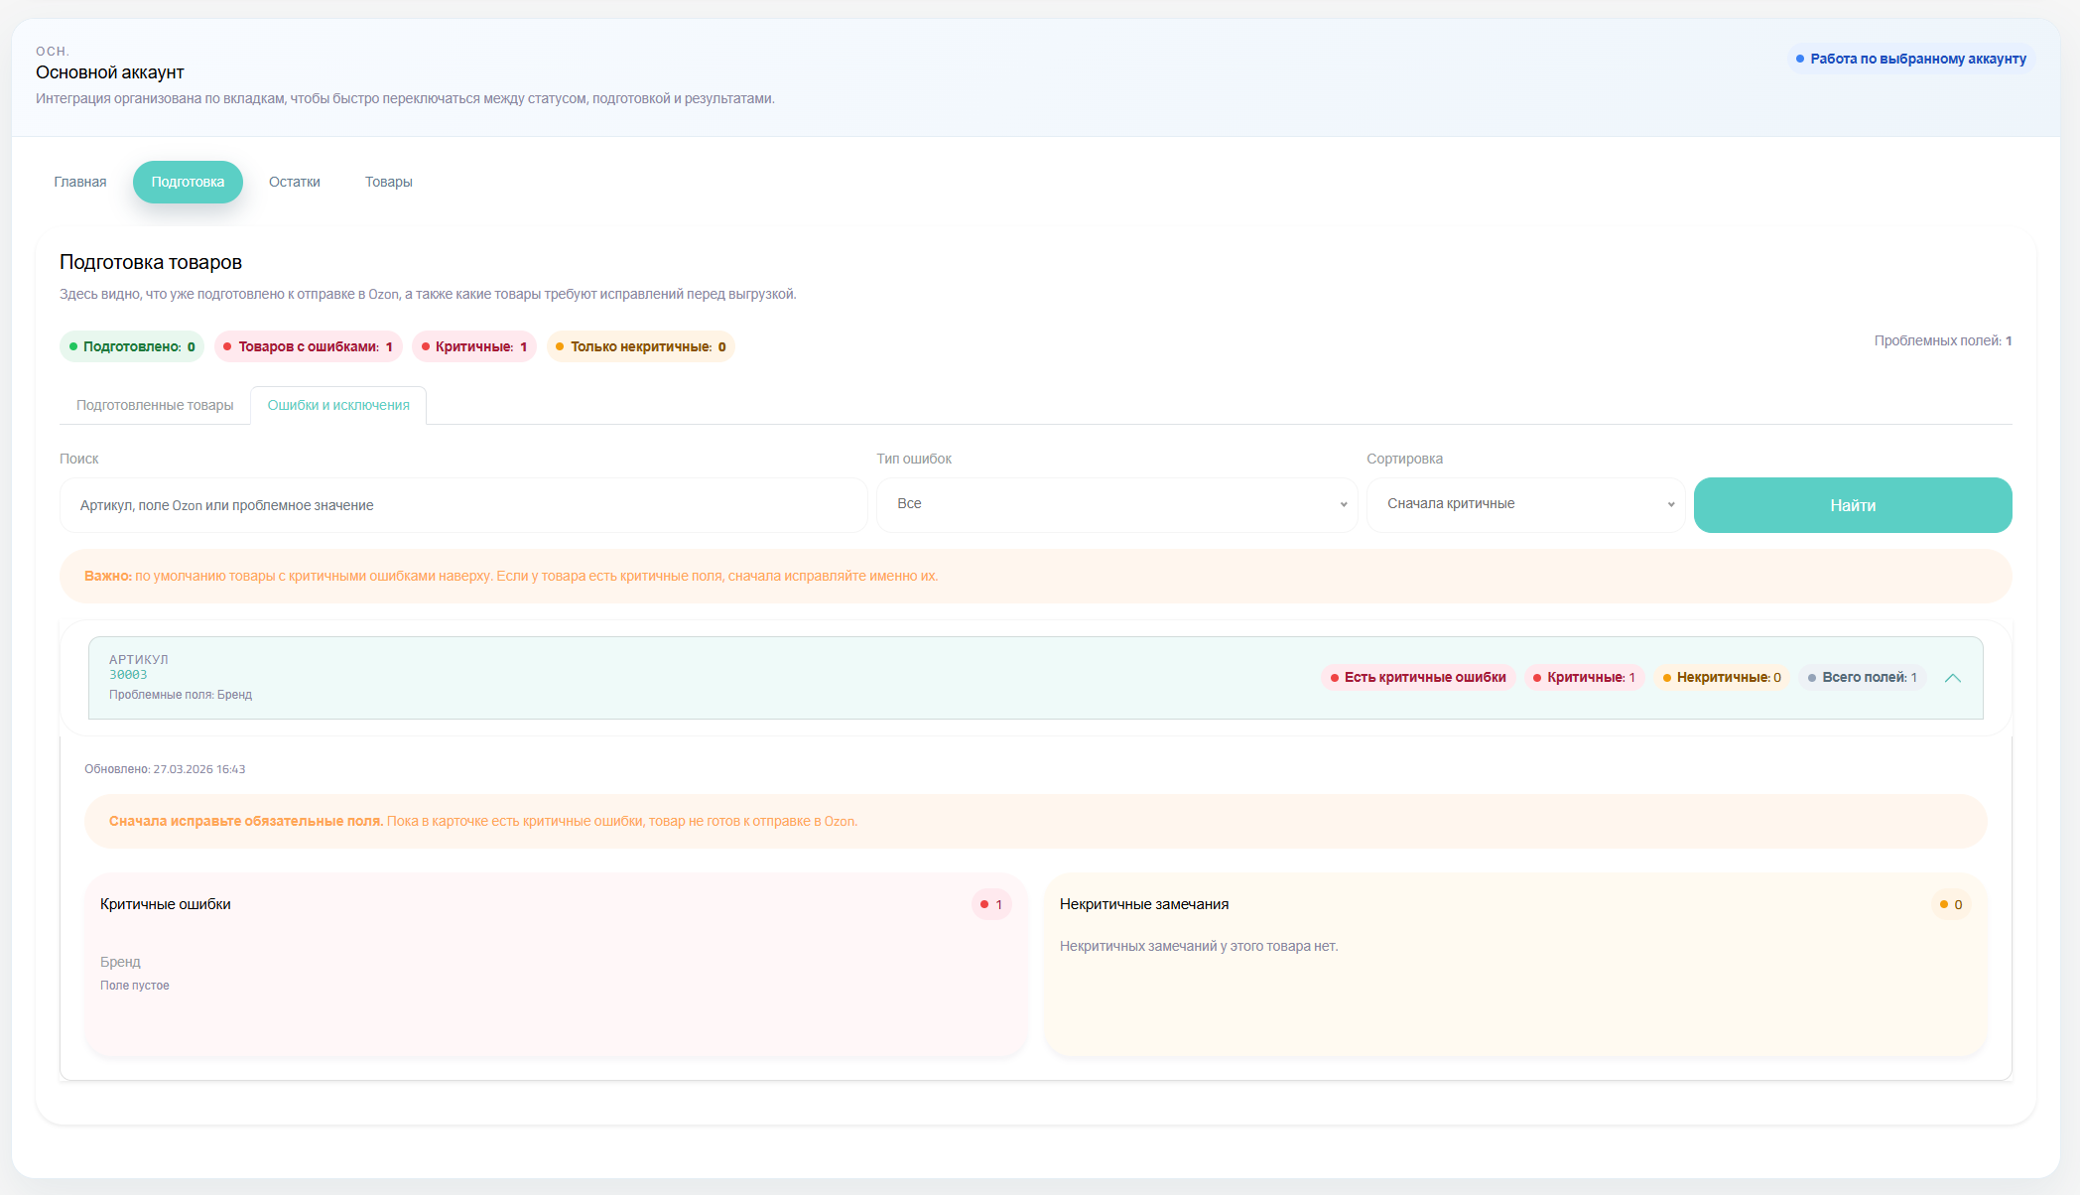Click the non-critical remarks count badge 0
The width and height of the screenshot is (2080, 1195).
(1951, 904)
